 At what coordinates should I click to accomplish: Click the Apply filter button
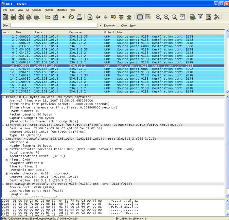132,25
